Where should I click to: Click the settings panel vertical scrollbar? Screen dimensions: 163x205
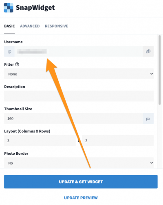[x=159, y=70]
